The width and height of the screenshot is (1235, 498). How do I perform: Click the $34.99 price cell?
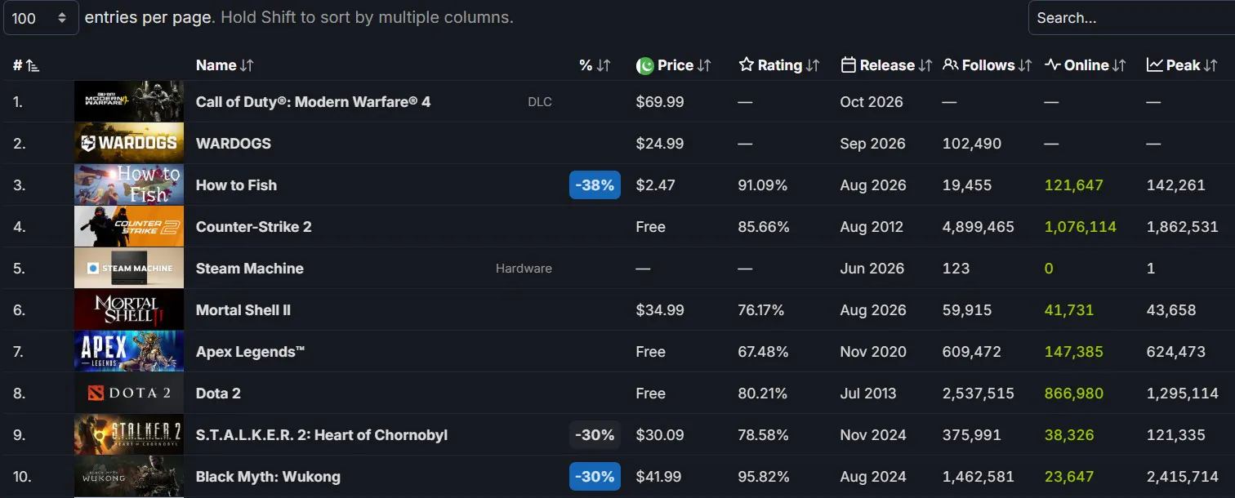pyautogui.click(x=660, y=309)
